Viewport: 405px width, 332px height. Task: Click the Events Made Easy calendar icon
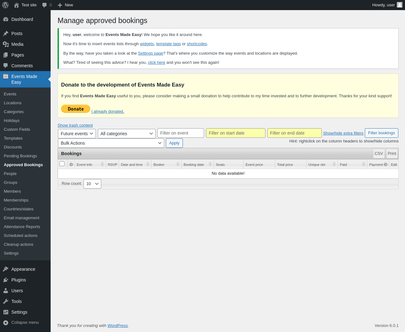pyautogui.click(x=6, y=76)
